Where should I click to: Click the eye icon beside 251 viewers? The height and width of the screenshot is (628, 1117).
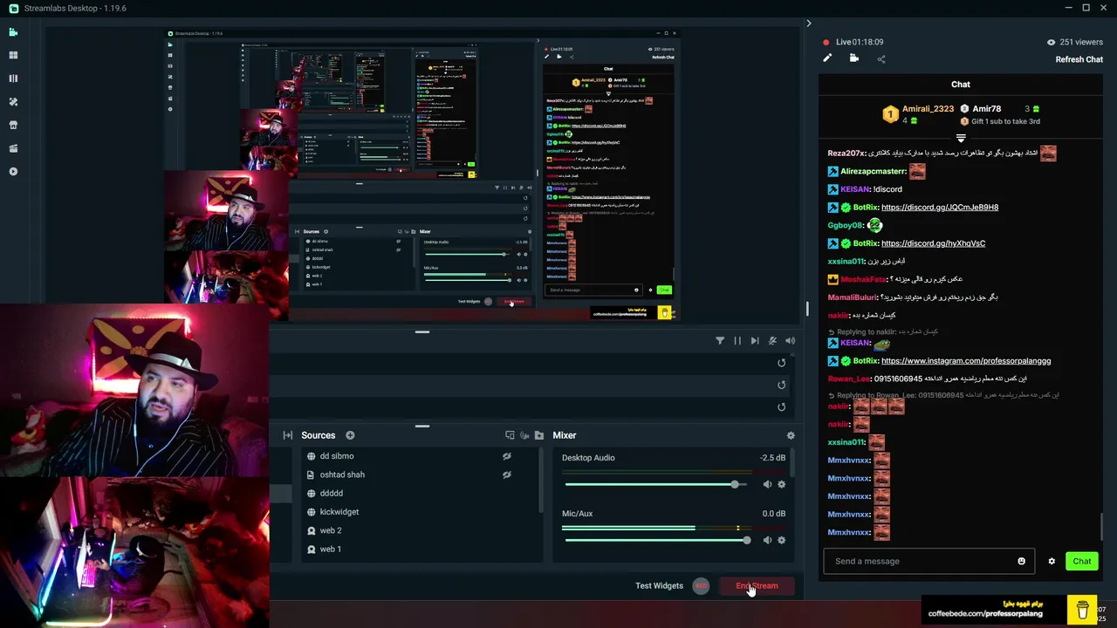point(1051,42)
